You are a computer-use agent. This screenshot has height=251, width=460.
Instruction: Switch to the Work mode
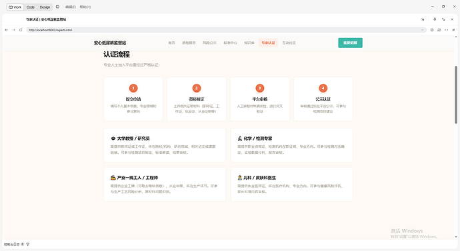point(15,7)
